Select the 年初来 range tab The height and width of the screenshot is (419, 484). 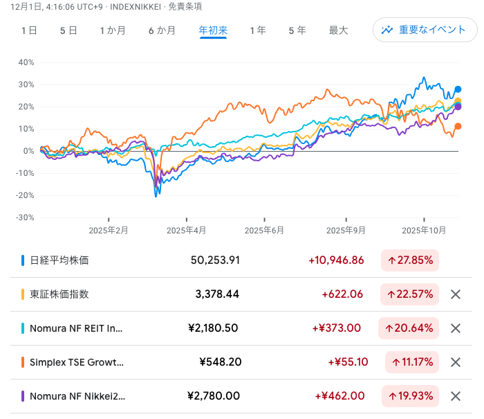click(213, 30)
